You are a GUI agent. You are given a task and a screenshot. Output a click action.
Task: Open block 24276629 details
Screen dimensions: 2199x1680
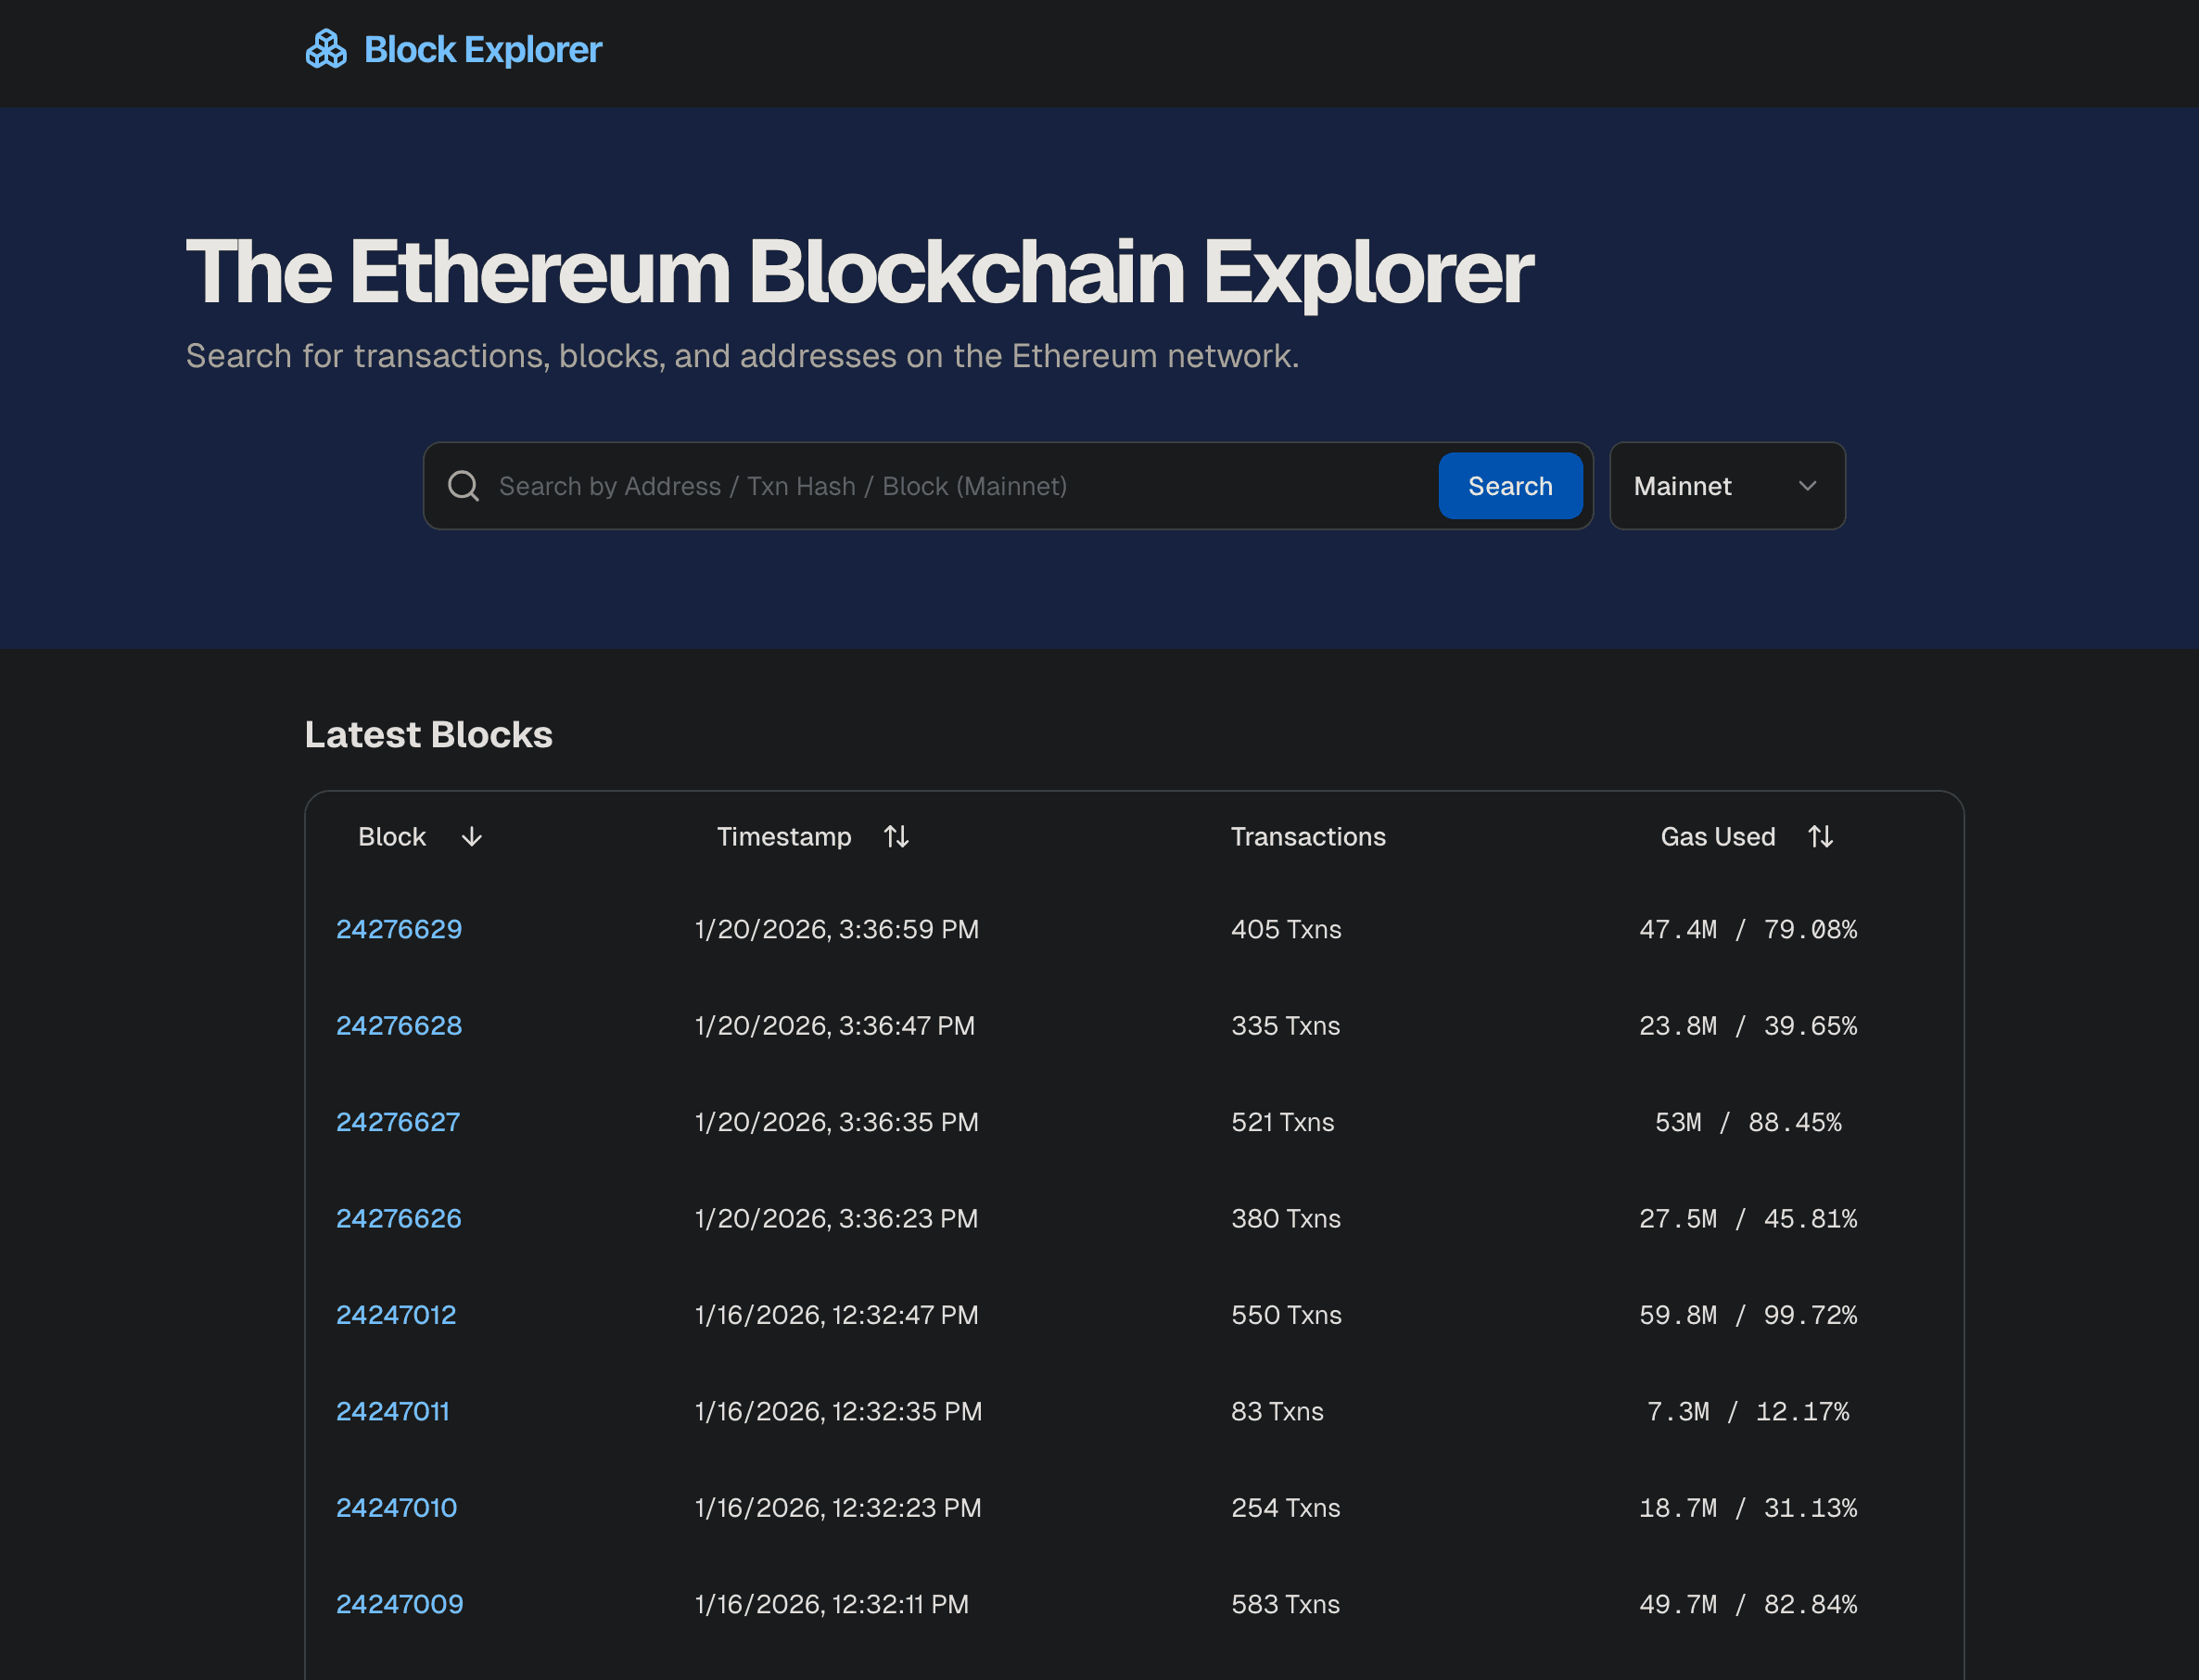coord(399,929)
